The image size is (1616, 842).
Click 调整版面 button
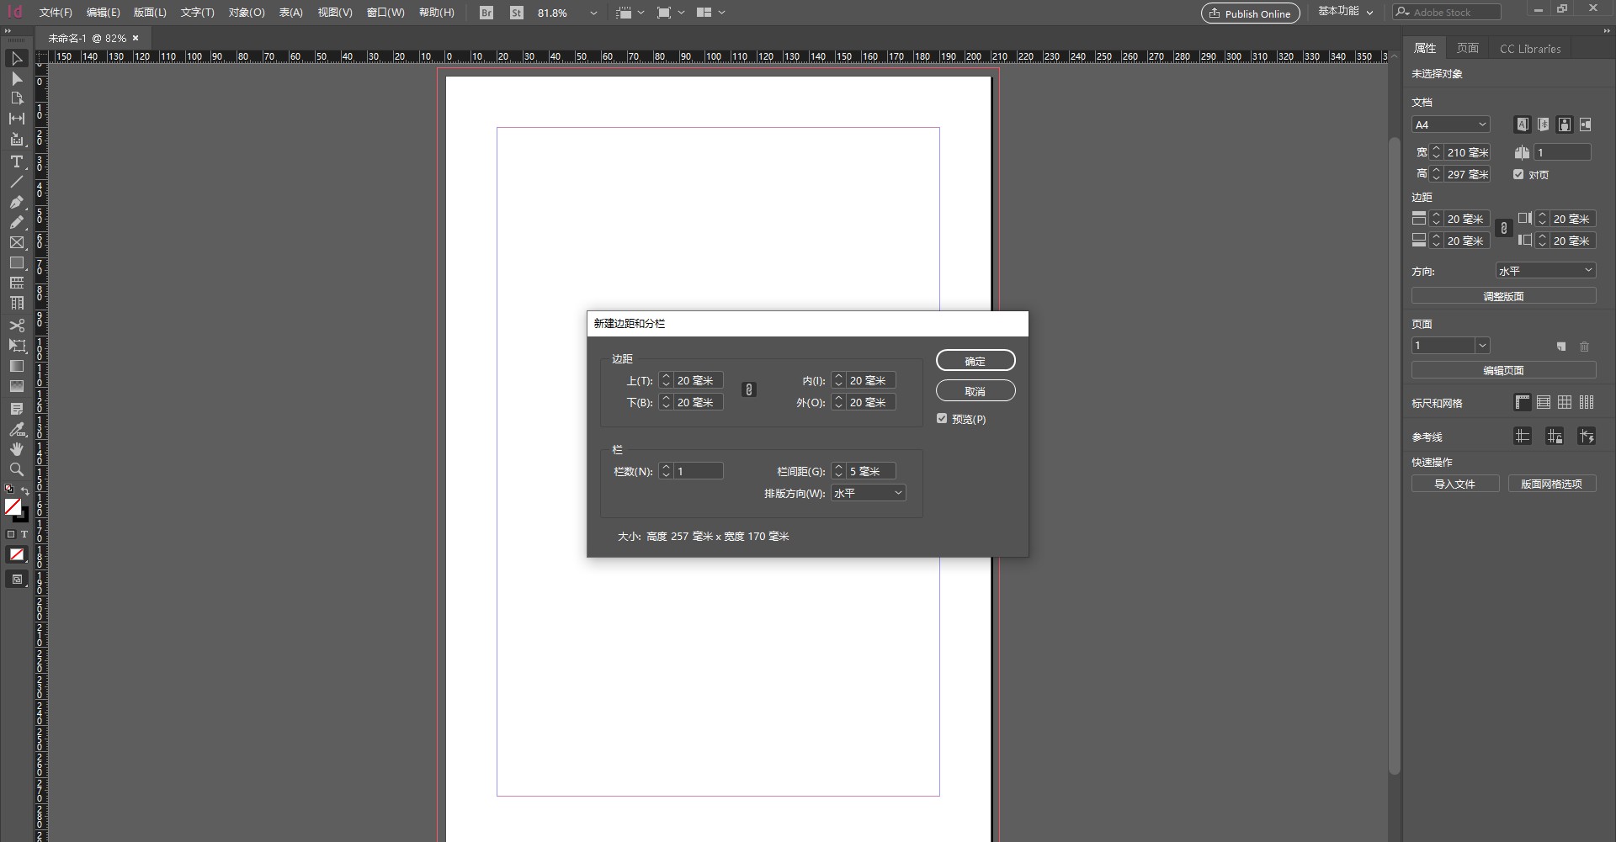click(1503, 296)
